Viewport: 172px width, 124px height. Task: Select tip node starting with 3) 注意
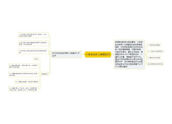point(27,82)
